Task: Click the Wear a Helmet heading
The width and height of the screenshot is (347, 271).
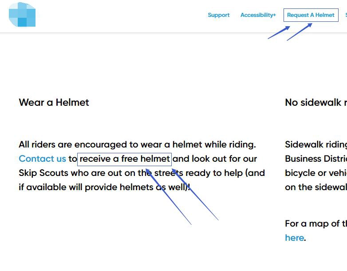Action: (54, 102)
